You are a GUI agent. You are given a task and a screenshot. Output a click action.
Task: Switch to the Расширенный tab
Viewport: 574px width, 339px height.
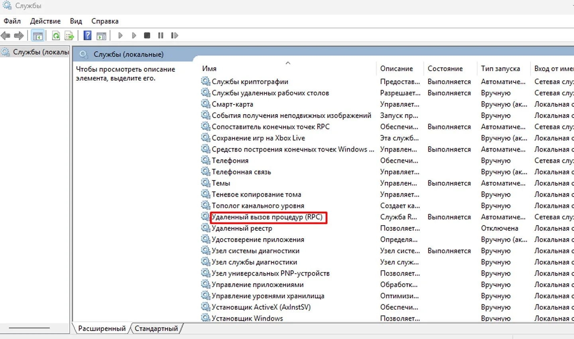point(102,329)
